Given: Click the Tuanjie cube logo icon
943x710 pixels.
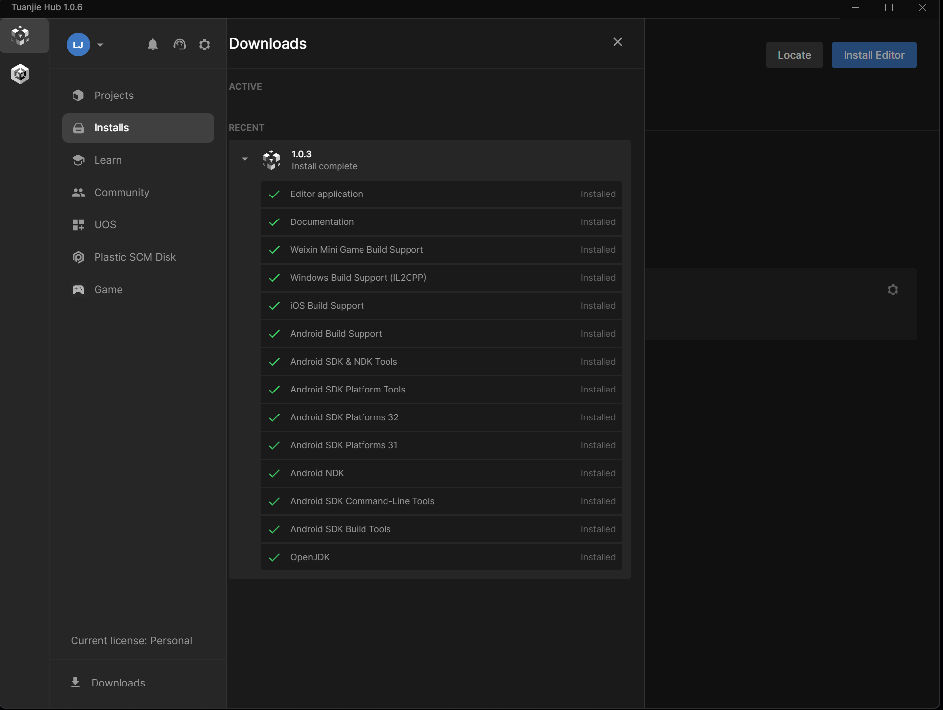Looking at the screenshot, I should click(x=21, y=36).
